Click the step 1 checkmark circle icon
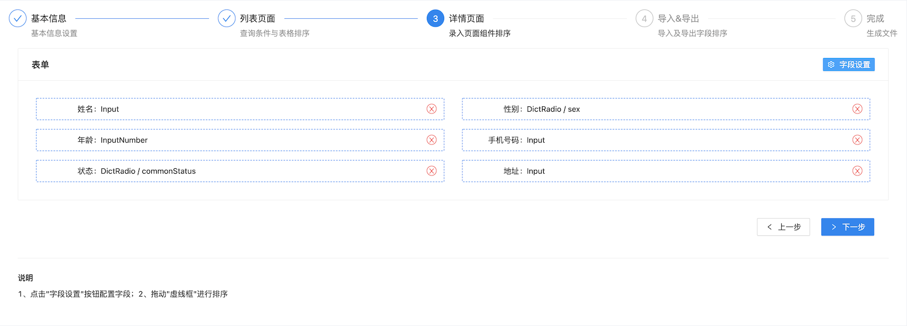This screenshot has height=326, width=907. [x=18, y=18]
